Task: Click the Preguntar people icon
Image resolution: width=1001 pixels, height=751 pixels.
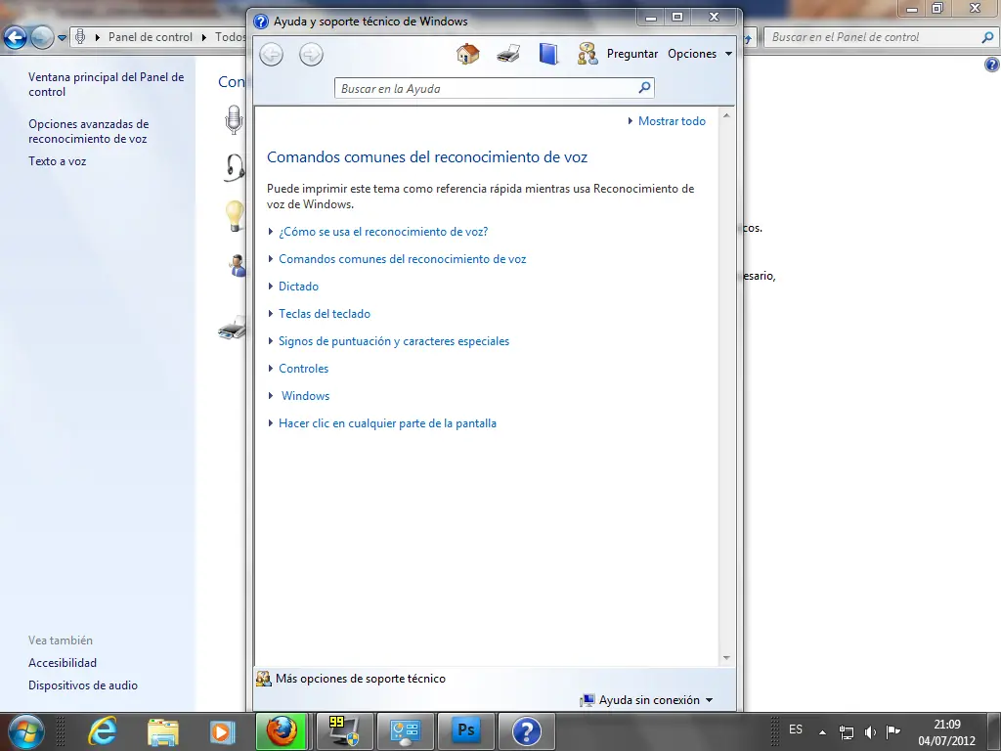Action: [588, 54]
